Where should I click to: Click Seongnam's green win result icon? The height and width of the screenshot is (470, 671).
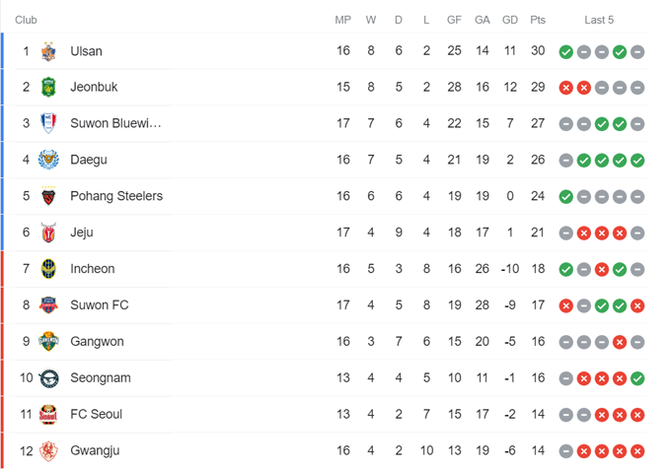(x=637, y=378)
